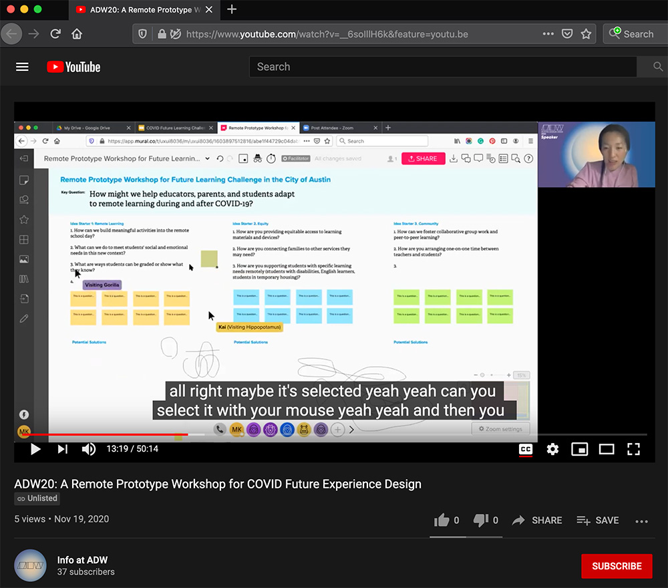Open the ADW channel avatar
The image size is (668, 588).
click(x=30, y=565)
